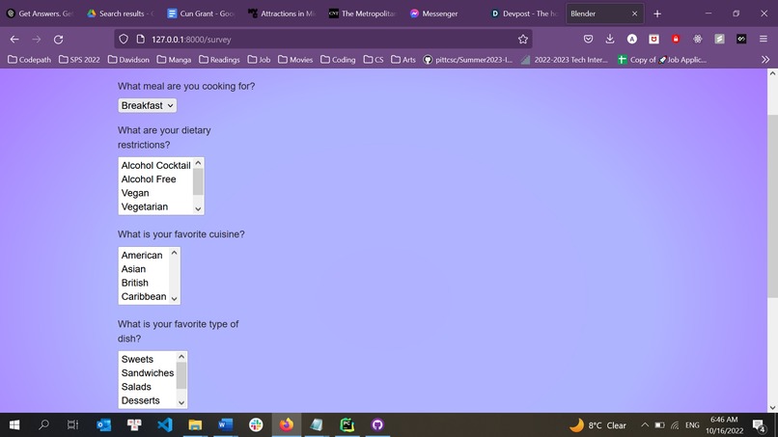The height and width of the screenshot is (437, 778).
Task: Open the Firefox downloads panel
Action: click(610, 40)
